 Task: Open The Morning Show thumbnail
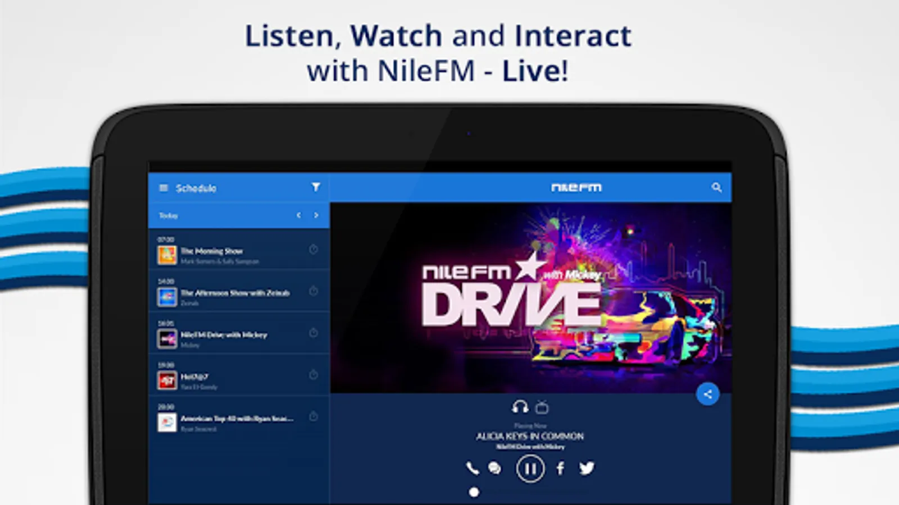167,255
